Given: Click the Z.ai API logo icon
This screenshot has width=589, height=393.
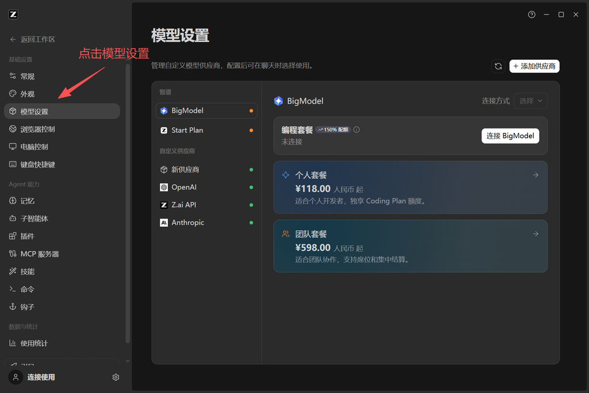Looking at the screenshot, I should [164, 205].
